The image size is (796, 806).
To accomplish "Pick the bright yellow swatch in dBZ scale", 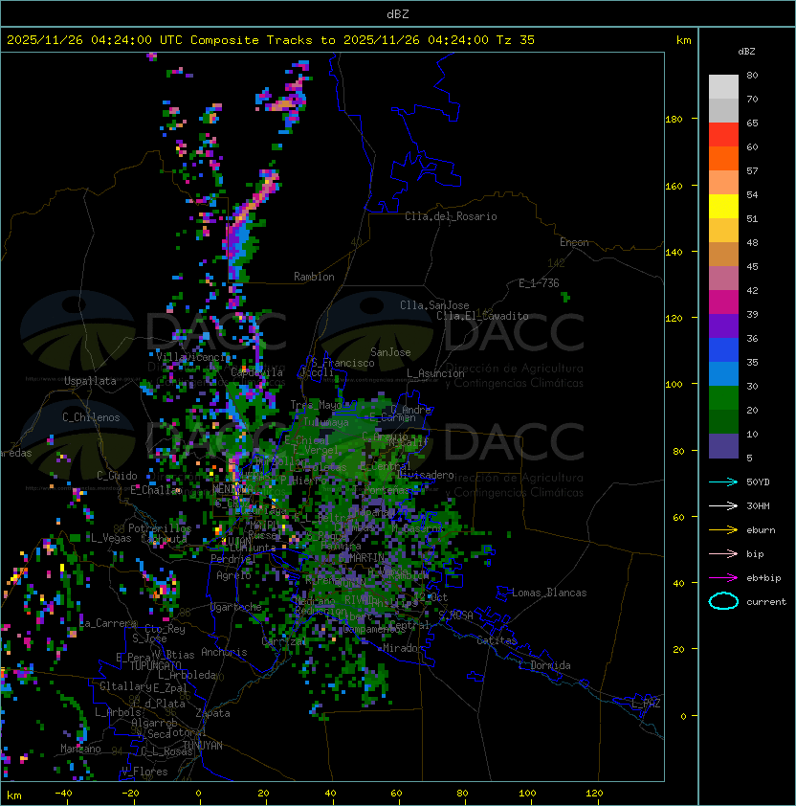I will 723,207.
